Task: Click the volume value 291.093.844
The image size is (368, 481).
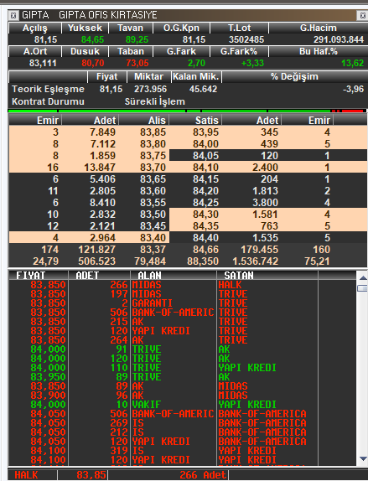Action: point(339,39)
